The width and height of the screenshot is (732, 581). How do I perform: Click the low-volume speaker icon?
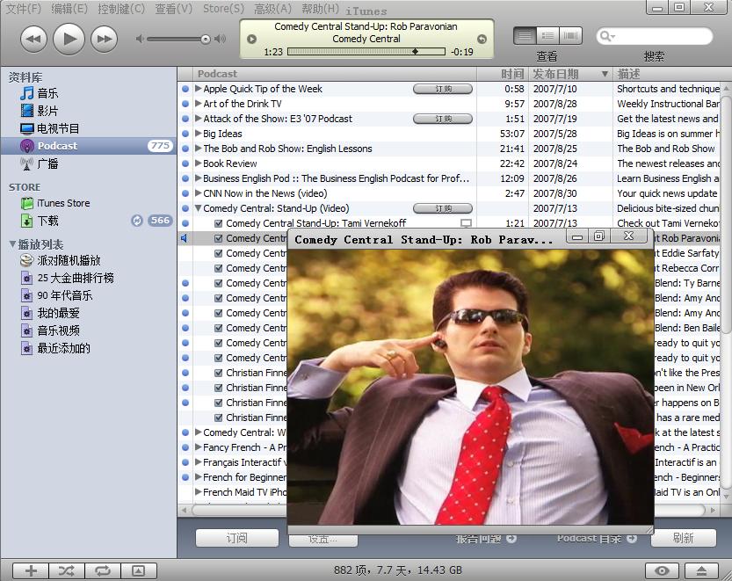pyautogui.click(x=139, y=39)
